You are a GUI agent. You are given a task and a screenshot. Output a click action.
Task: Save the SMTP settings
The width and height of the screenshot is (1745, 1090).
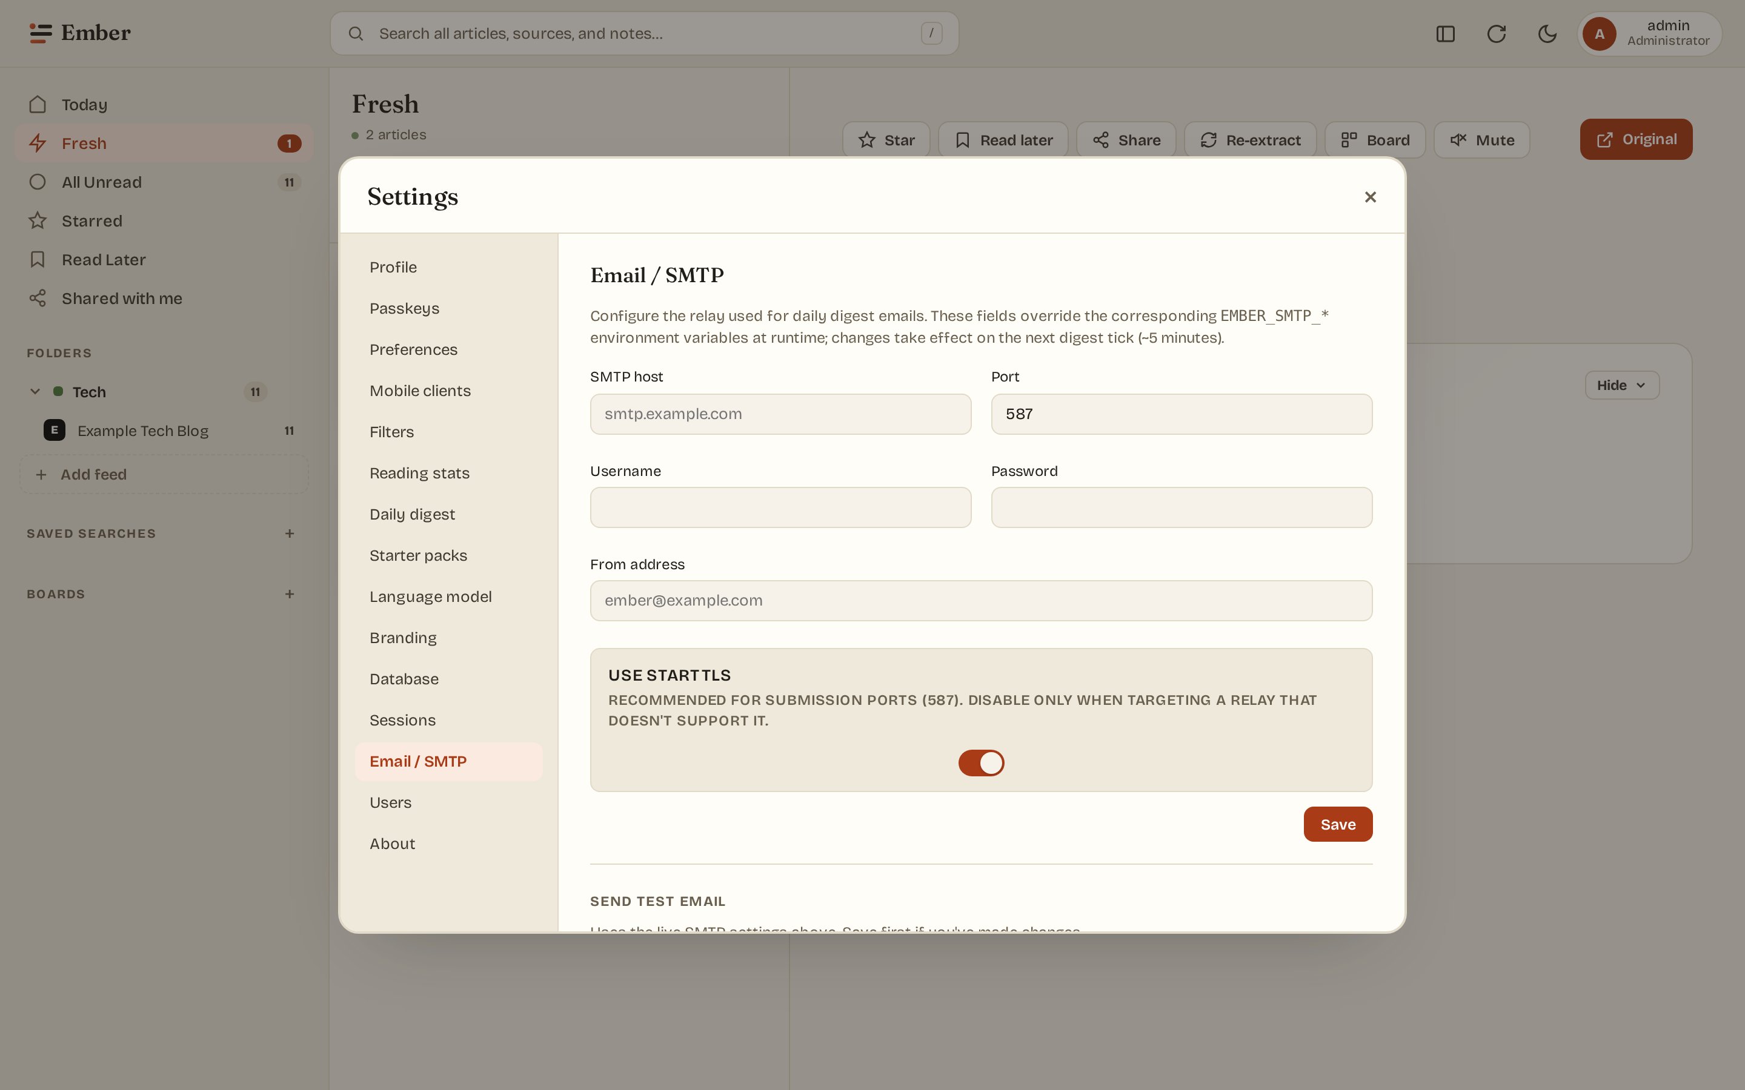(1338, 824)
